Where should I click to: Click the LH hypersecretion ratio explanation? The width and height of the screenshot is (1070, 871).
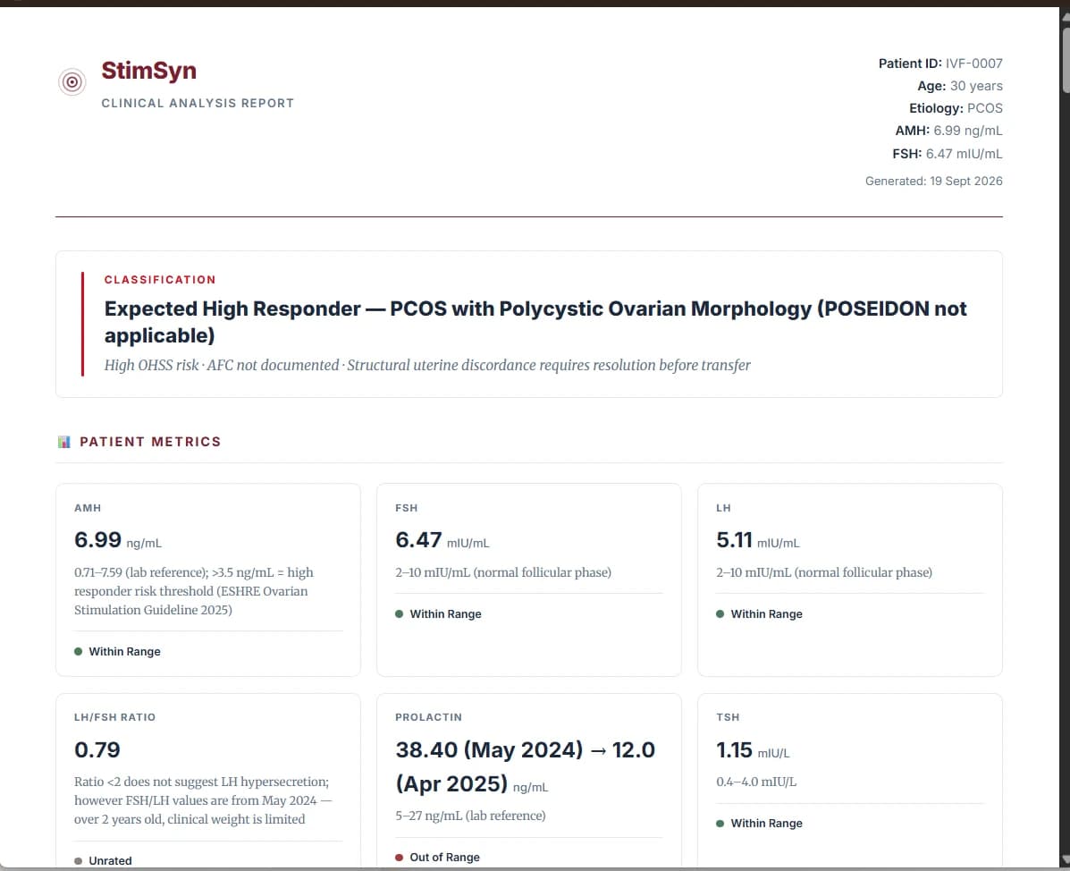pos(203,800)
